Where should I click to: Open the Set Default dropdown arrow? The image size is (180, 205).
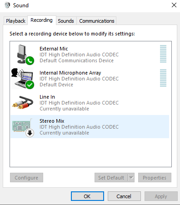pos(131,178)
